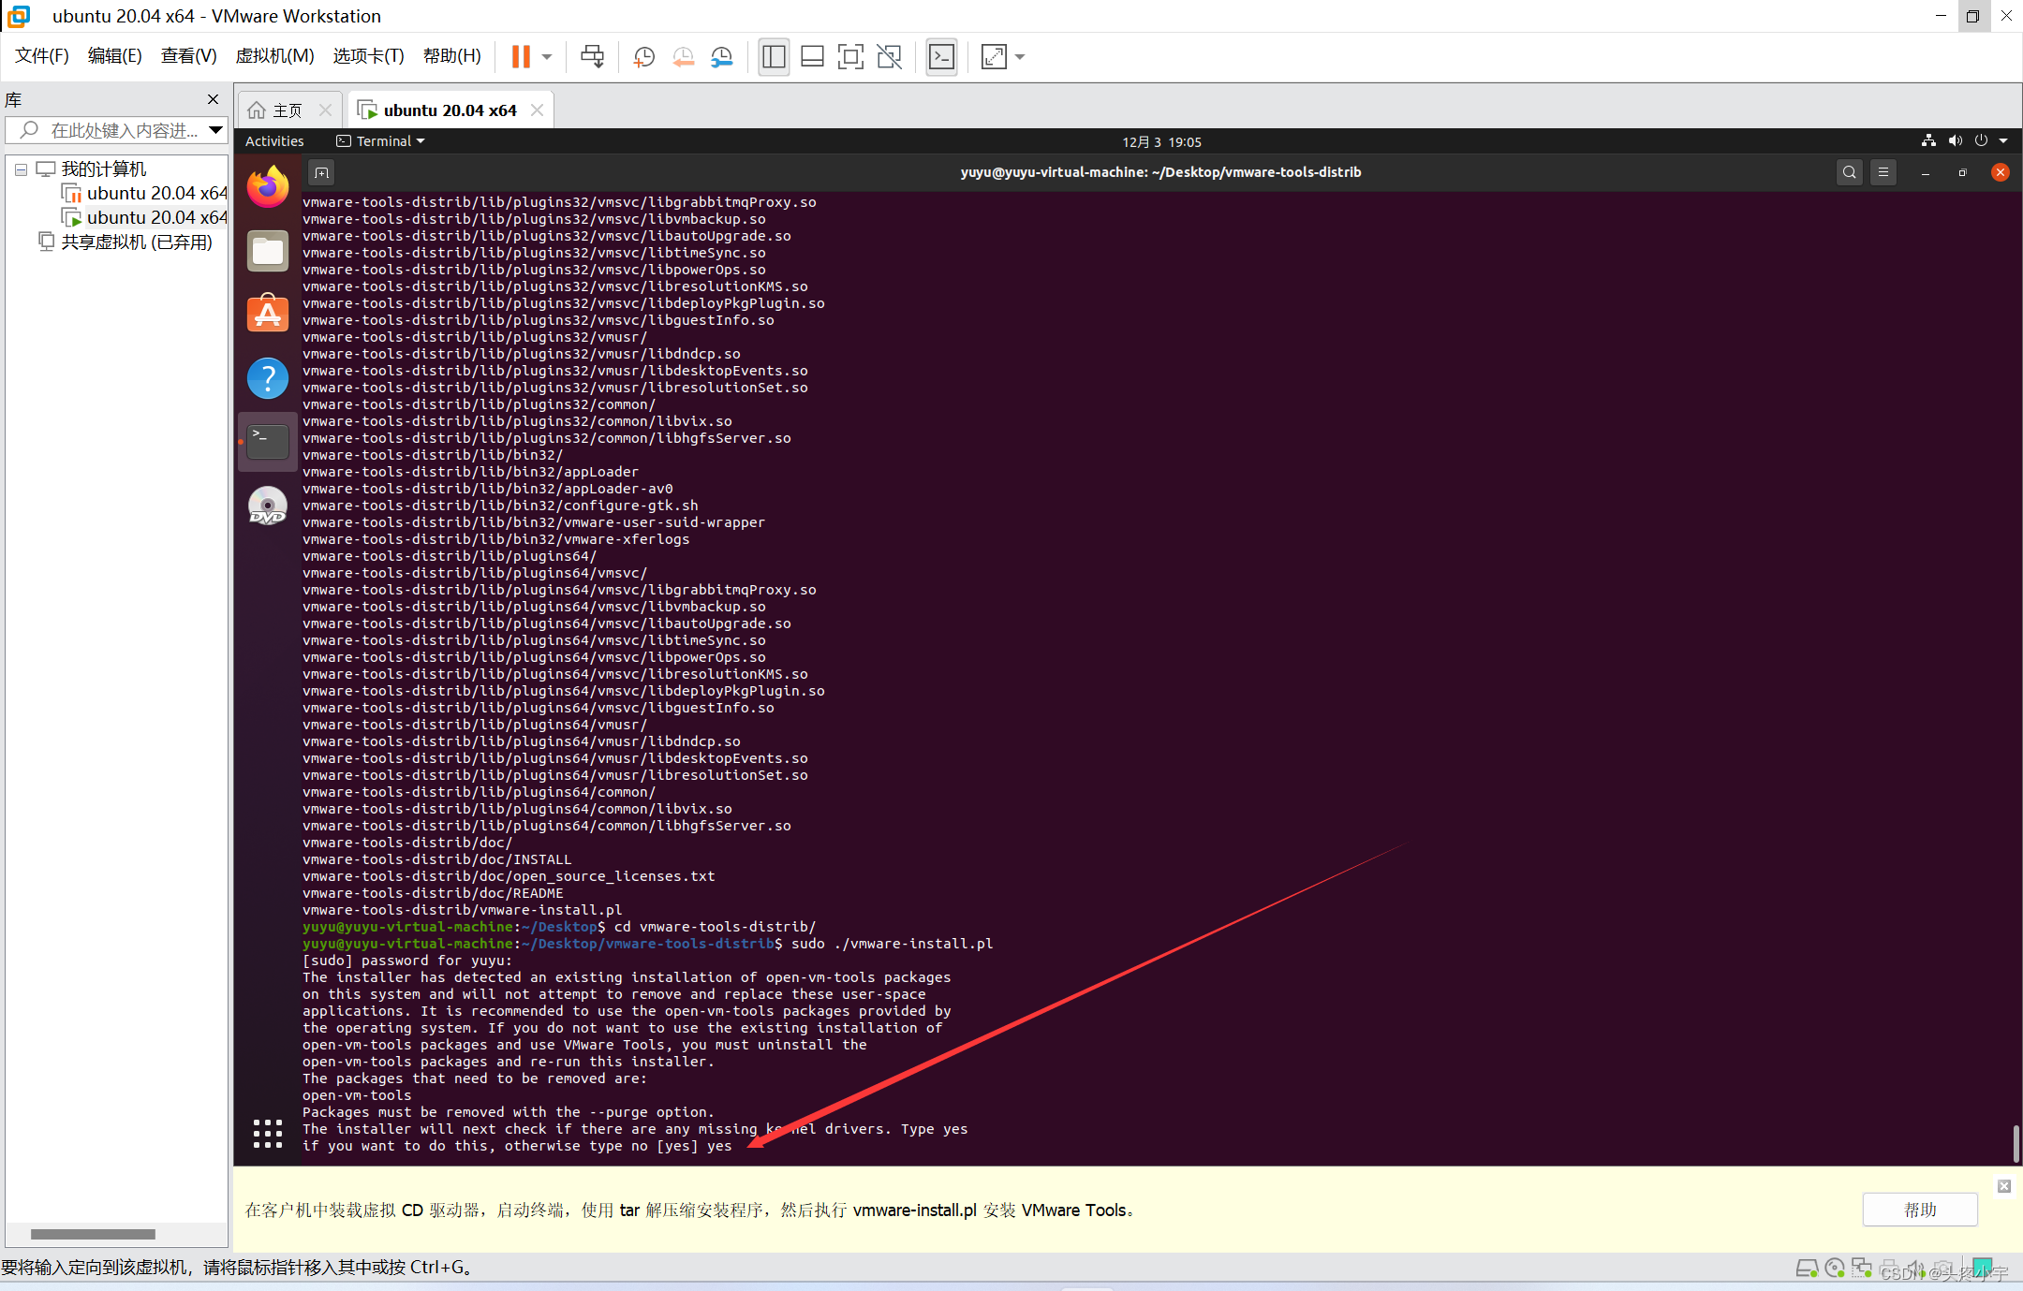Open the stretch display dropdown arrow
The height and width of the screenshot is (1291, 2023).
1020,57
